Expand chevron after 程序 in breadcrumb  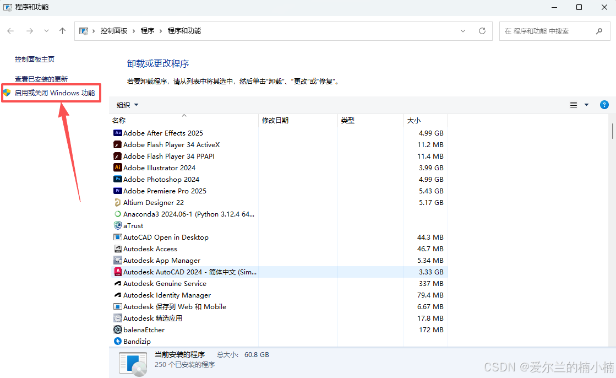pyautogui.click(x=161, y=31)
